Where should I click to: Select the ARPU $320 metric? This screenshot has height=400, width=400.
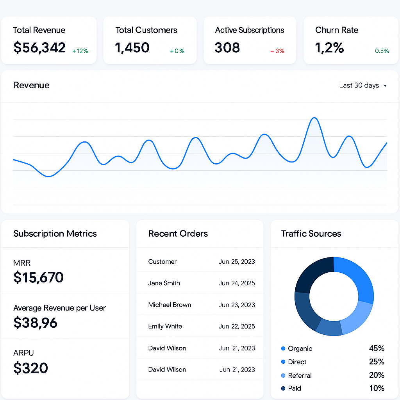pos(30,368)
